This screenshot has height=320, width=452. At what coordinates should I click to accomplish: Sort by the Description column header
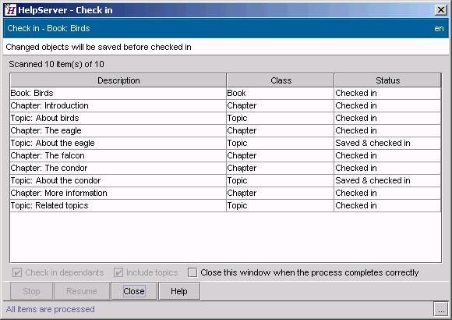point(118,80)
